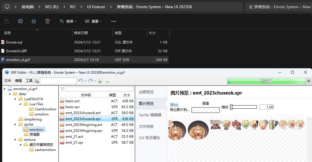Click the 缩放 zoom slider
The height and width of the screenshot is (162, 312).
click(x=244, y=107)
